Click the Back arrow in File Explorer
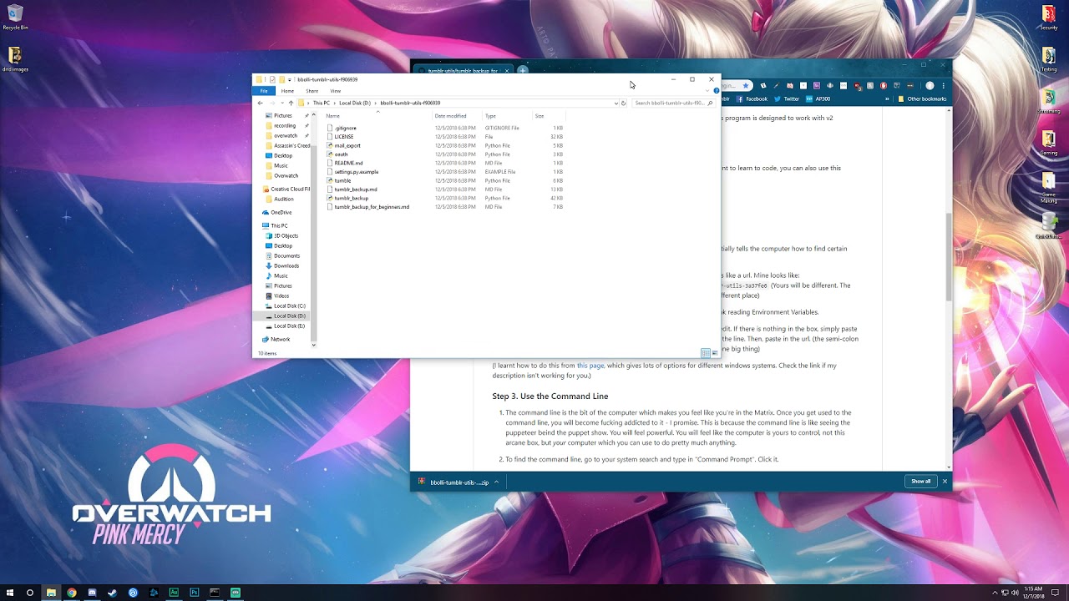 click(x=260, y=103)
